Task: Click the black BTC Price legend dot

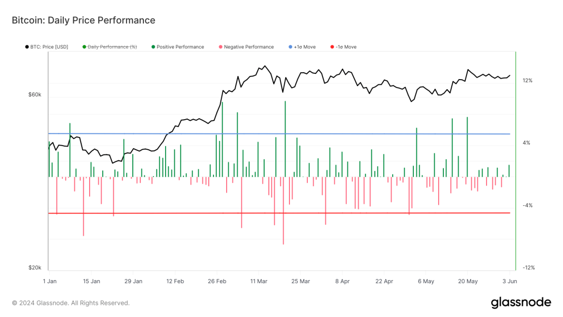Action: tap(26, 46)
